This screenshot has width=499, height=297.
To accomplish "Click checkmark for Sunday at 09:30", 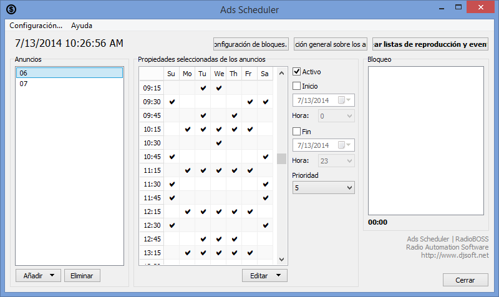I will [x=172, y=102].
